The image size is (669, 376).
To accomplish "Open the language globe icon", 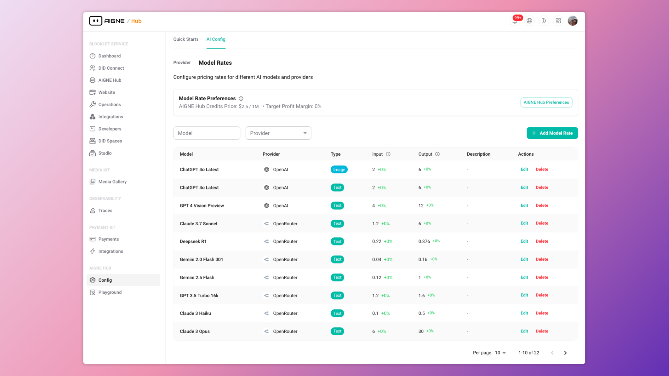I will coord(529,21).
